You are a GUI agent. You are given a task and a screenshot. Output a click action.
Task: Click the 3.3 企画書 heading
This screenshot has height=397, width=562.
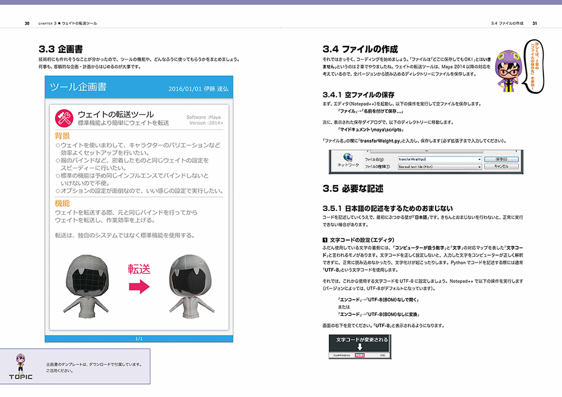(61, 49)
